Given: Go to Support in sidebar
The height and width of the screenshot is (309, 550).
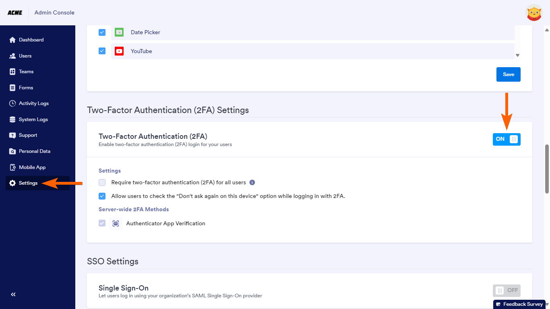Looking at the screenshot, I should [x=28, y=135].
